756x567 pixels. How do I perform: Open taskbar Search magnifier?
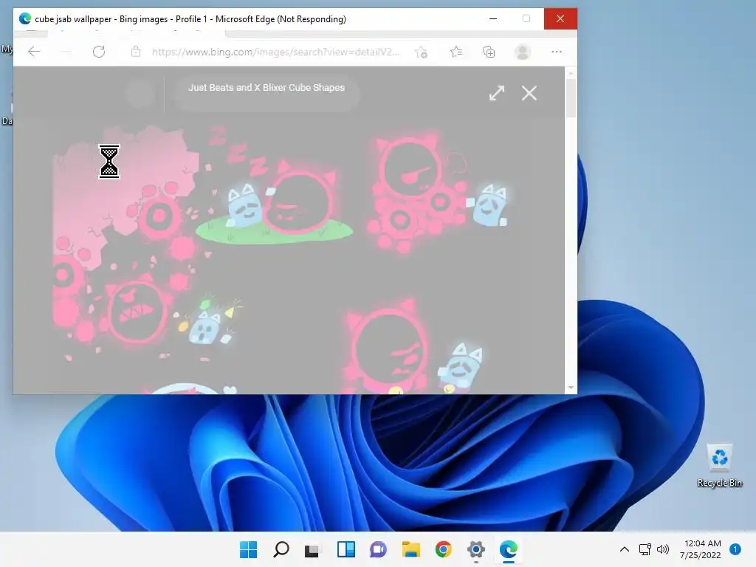281,549
